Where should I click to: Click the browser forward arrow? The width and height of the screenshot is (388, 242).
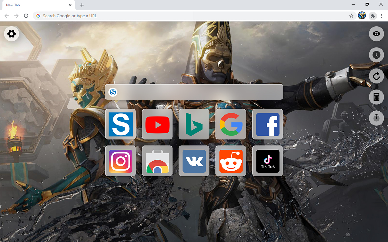[16, 16]
